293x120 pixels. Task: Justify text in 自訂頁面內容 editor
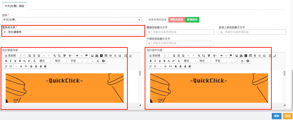45,66
